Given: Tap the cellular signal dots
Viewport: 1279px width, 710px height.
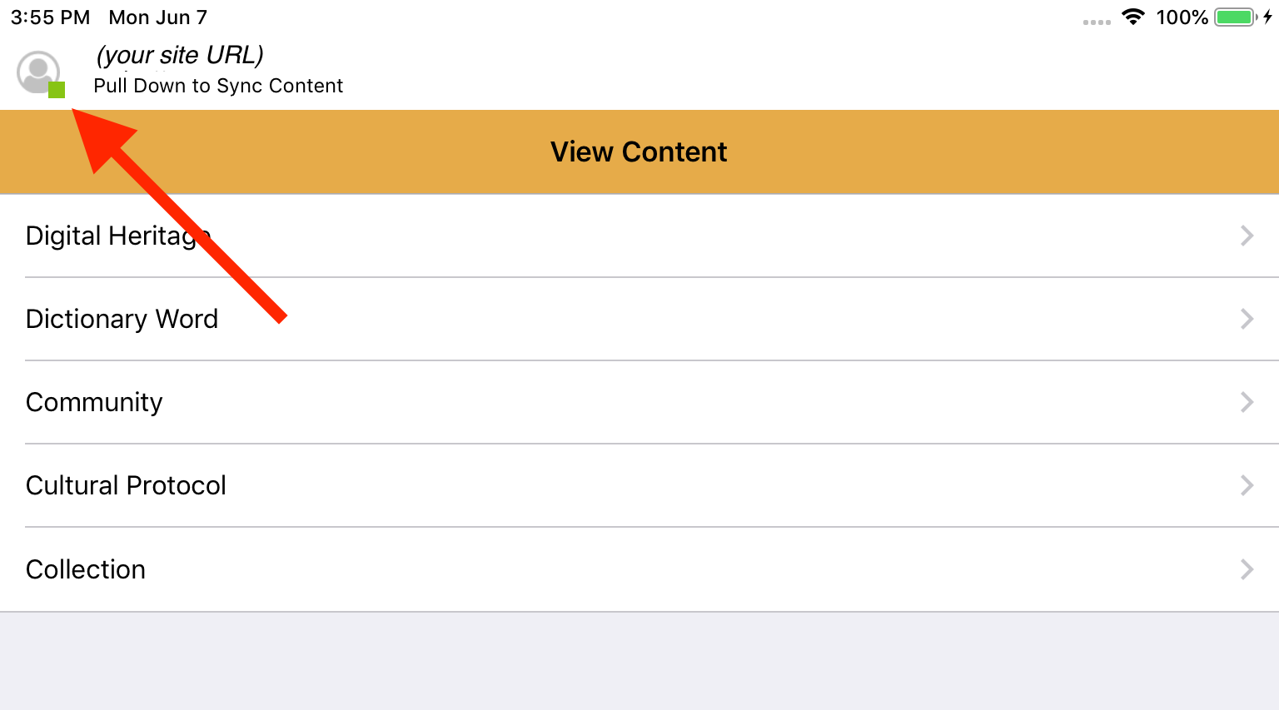Looking at the screenshot, I should pyautogui.click(x=1097, y=22).
